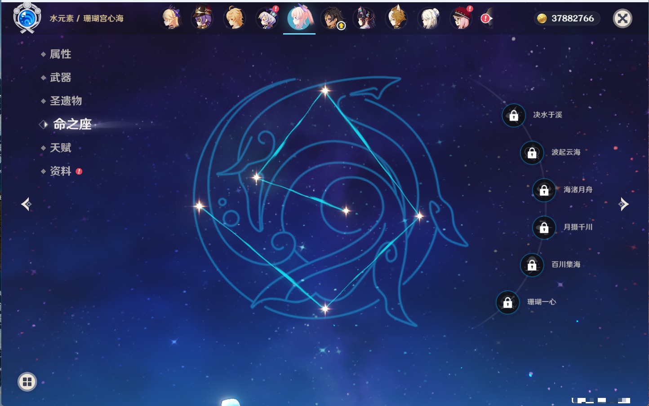
Task: Select the black-haired avatar with red ornaments
Action: click(365, 18)
